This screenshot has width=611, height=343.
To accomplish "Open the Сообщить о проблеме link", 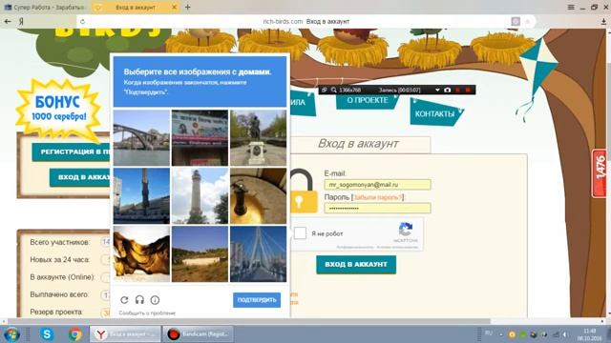I will (147, 313).
